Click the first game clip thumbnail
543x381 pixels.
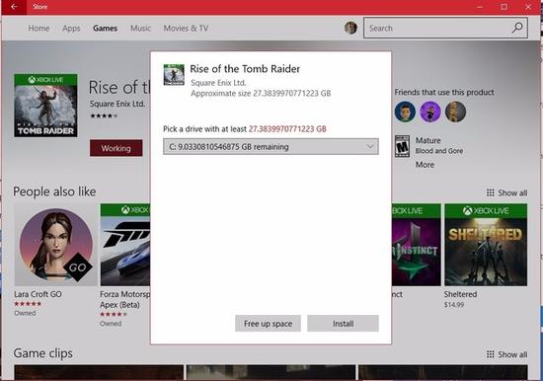[x=99, y=372]
